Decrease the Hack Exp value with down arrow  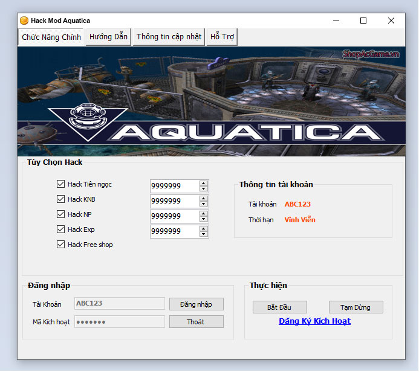pos(204,234)
